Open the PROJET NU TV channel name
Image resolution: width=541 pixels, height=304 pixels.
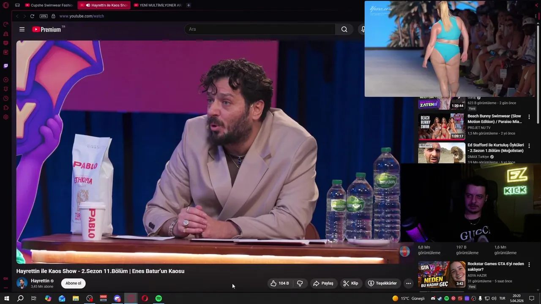[479, 128]
